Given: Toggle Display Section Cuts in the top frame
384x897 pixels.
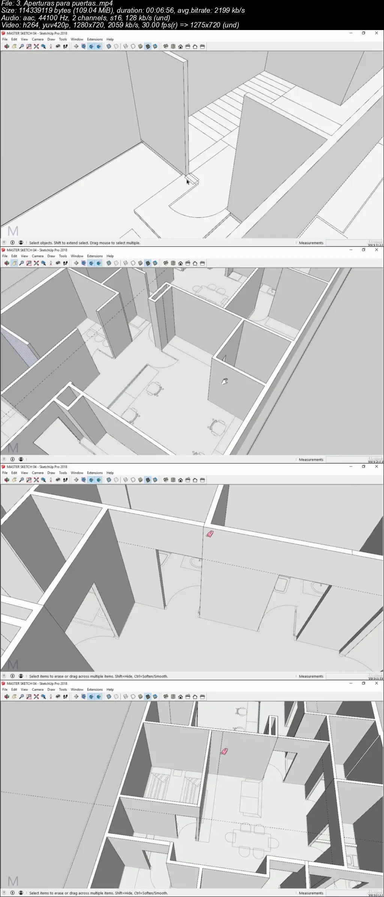Looking at the screenshot, I should click(x=91, y=47).
